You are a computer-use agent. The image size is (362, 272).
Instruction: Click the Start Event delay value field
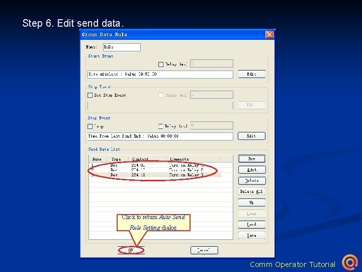(212, 63)
